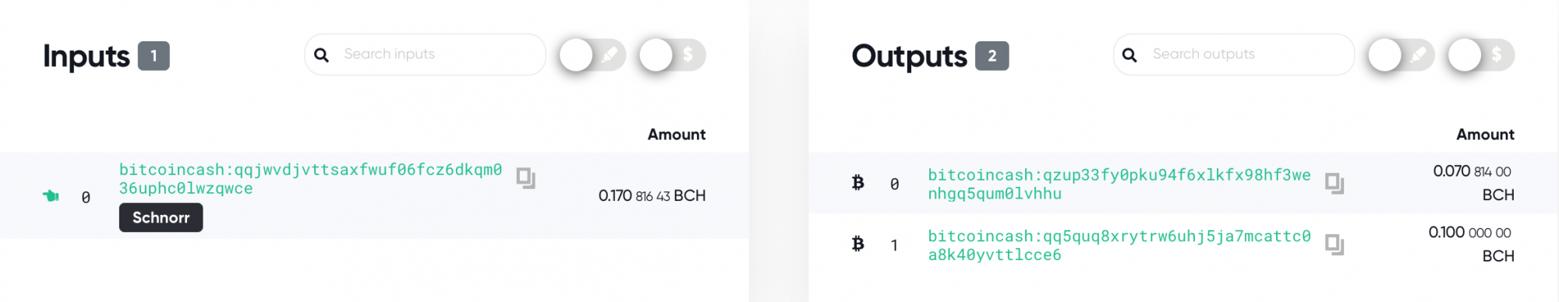Open output address bitcoincash:qq5quq8xrytrw link
The width and height of the screenshot is (1559, 302).
click(x=1119, y=245)
